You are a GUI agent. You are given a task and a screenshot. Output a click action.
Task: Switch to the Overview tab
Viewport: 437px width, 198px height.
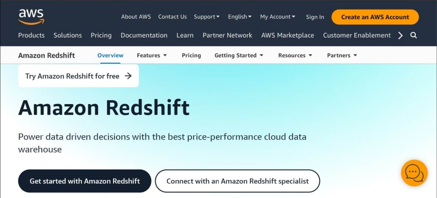(x=110, y=55)
